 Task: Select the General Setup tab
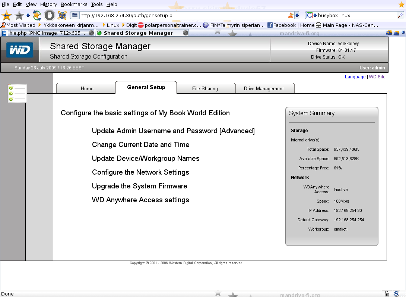146,87
